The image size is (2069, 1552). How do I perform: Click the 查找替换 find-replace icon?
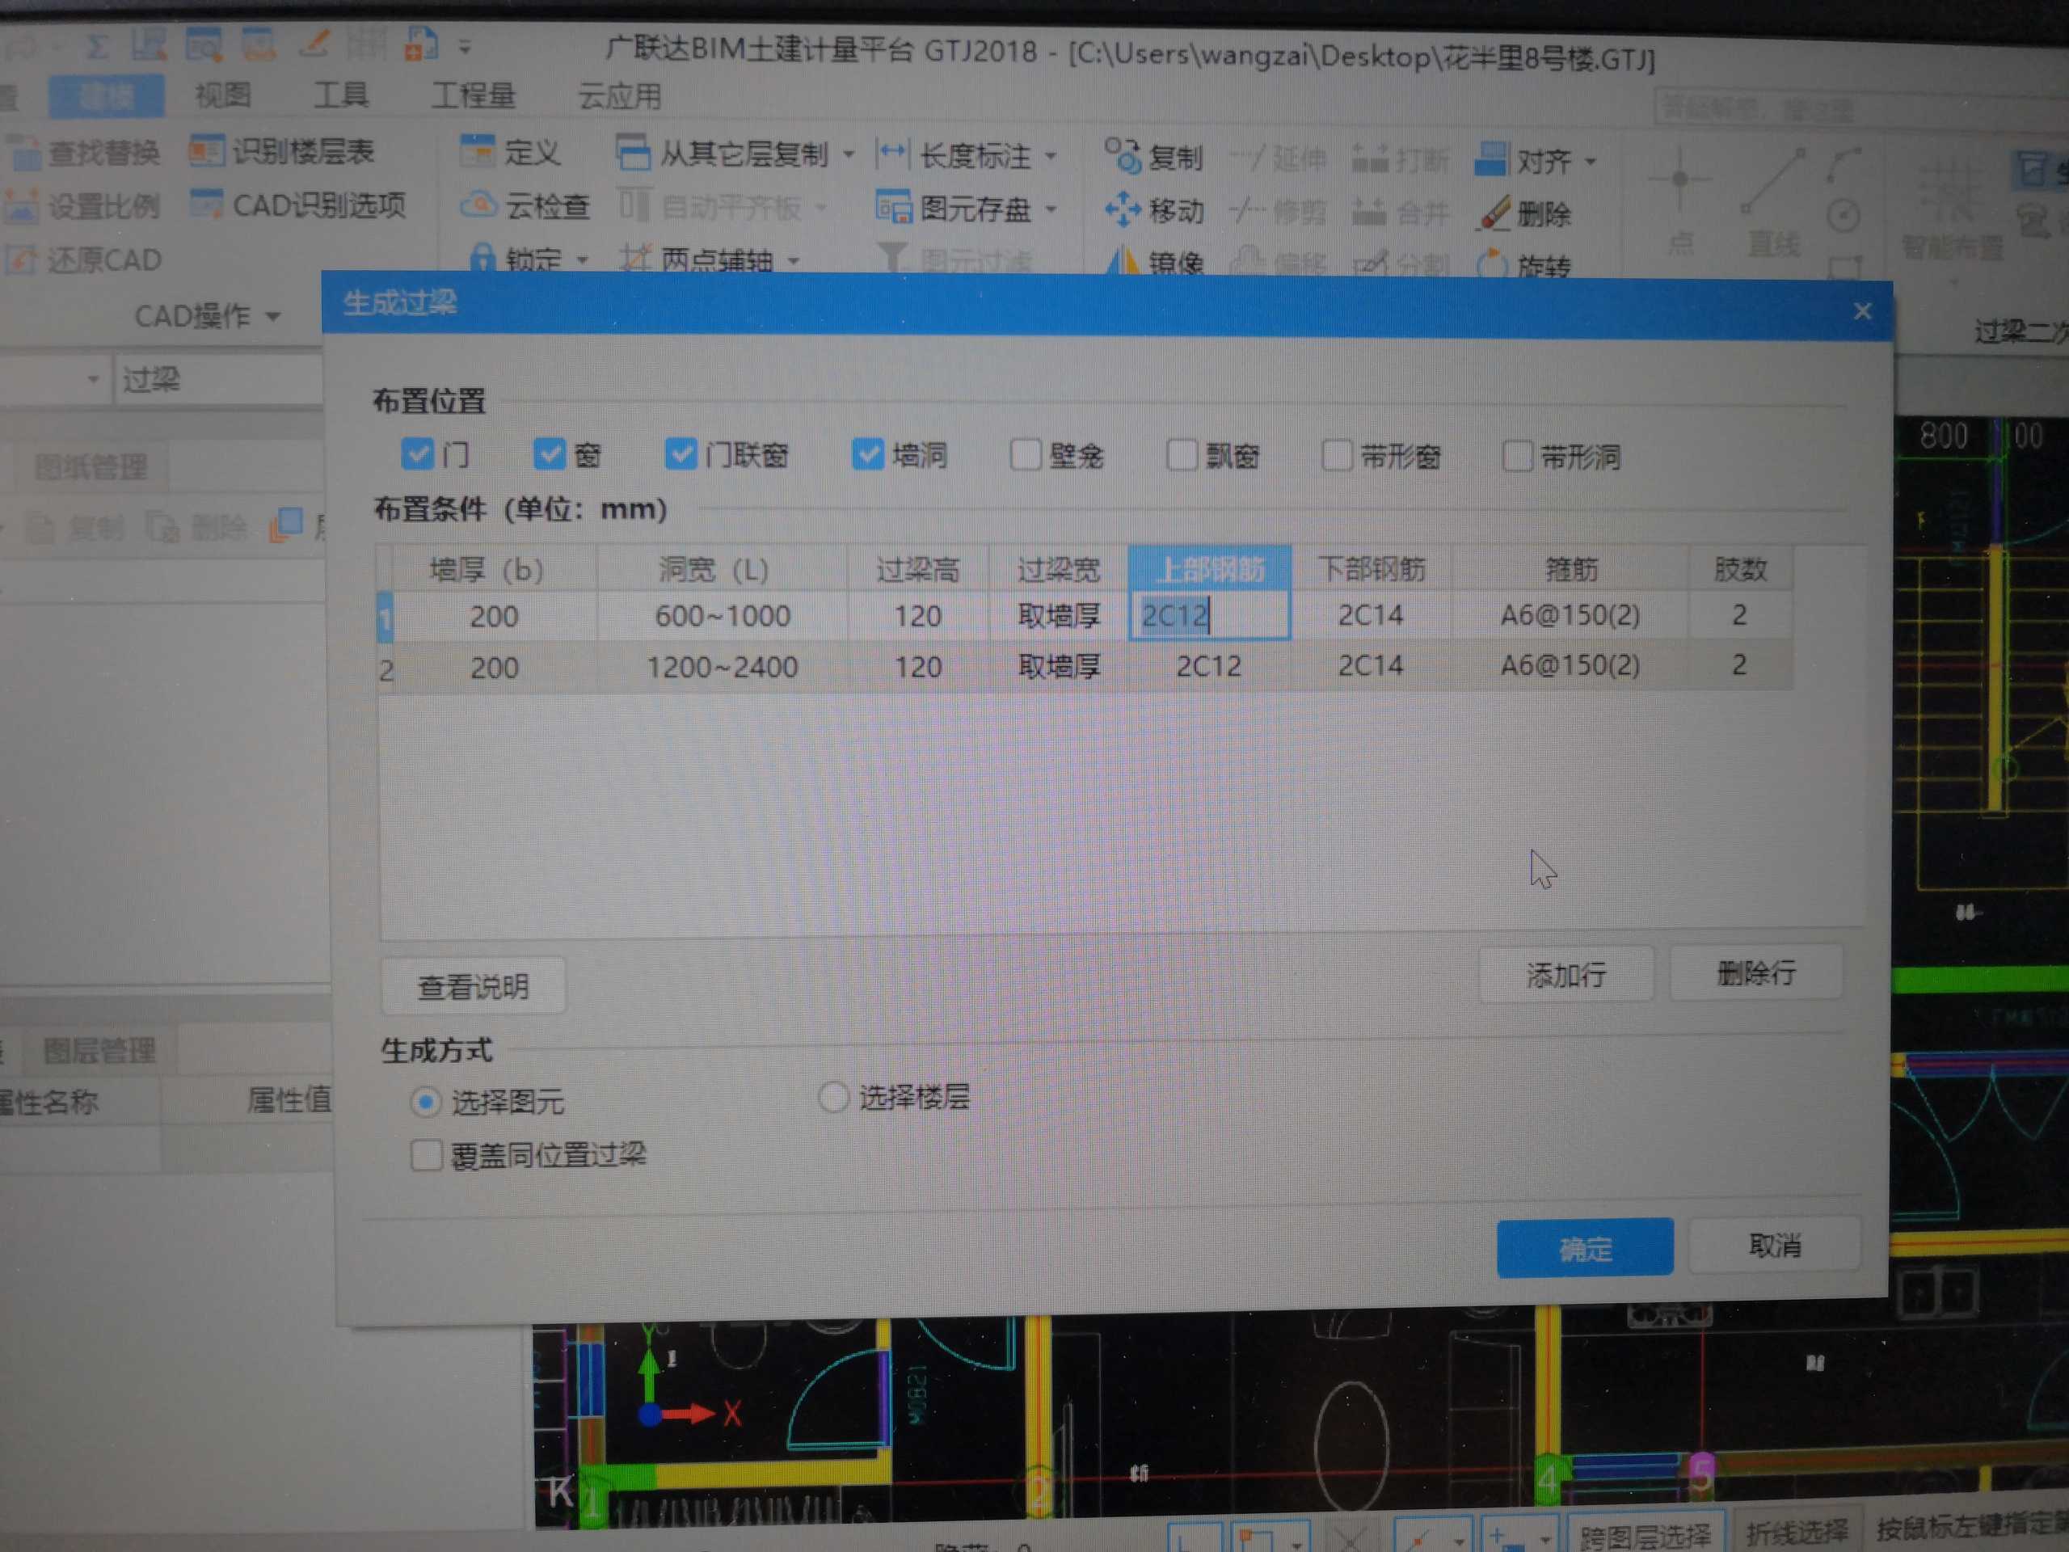coord(23,151)
